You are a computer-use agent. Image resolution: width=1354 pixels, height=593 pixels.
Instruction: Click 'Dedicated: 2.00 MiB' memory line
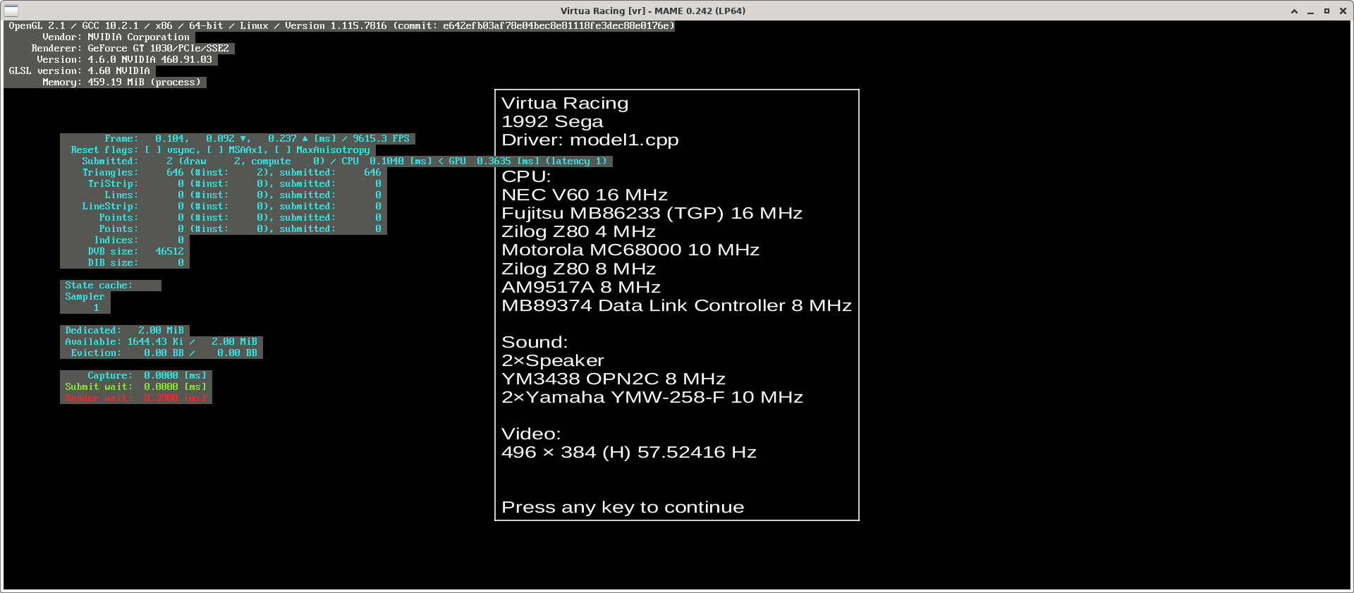click(124, 331)
